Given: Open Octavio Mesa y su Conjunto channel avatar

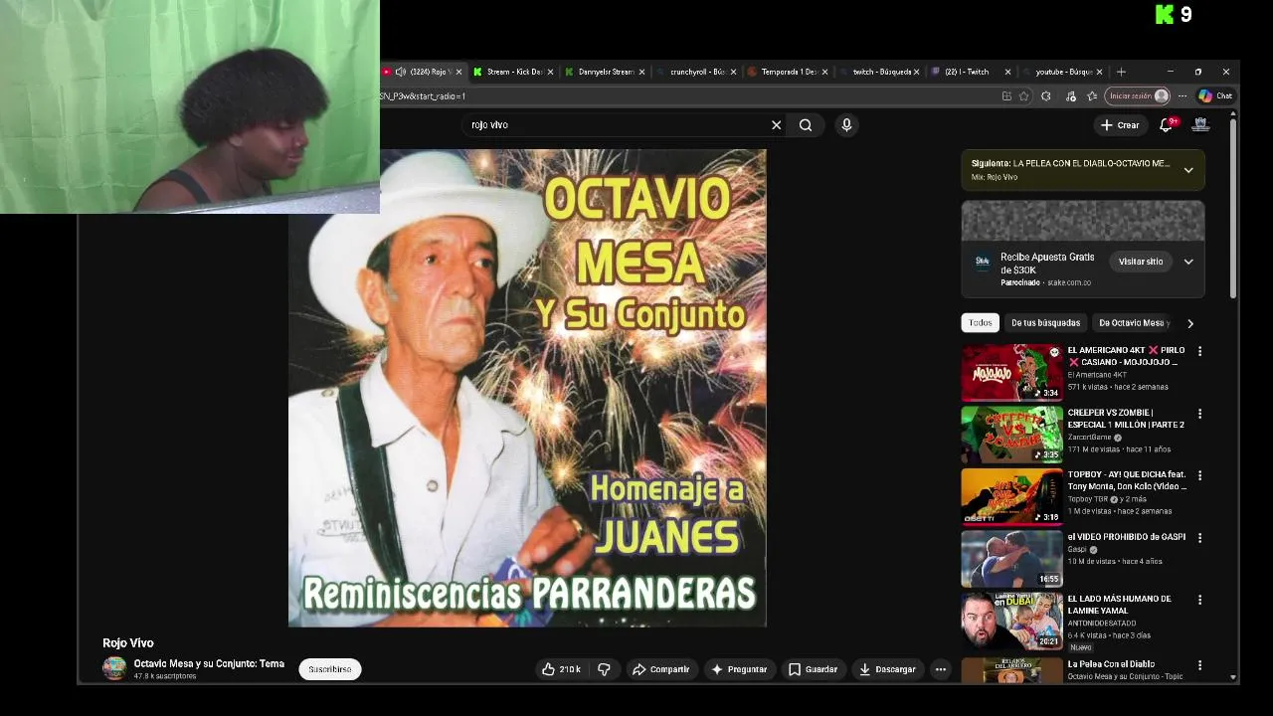Looking at the screenshot, I should click(x=114, y=668).
